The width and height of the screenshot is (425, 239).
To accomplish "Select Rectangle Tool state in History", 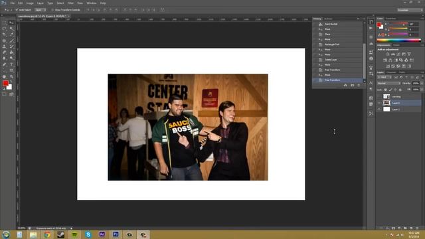I will [337, 44].
